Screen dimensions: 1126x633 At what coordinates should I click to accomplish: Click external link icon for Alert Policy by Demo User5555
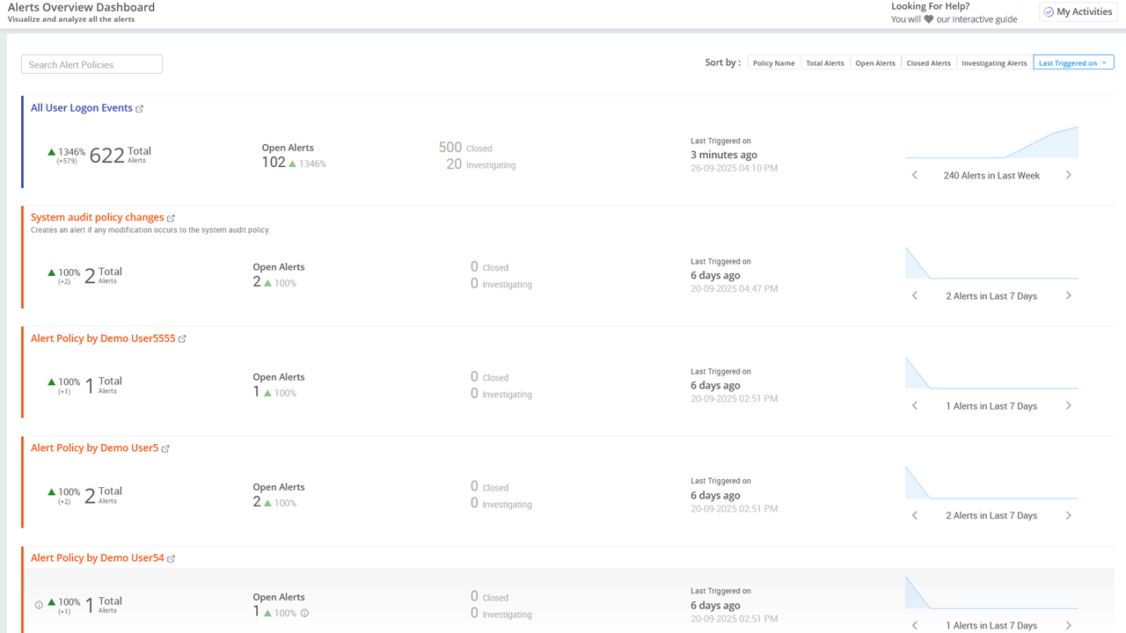183,338
